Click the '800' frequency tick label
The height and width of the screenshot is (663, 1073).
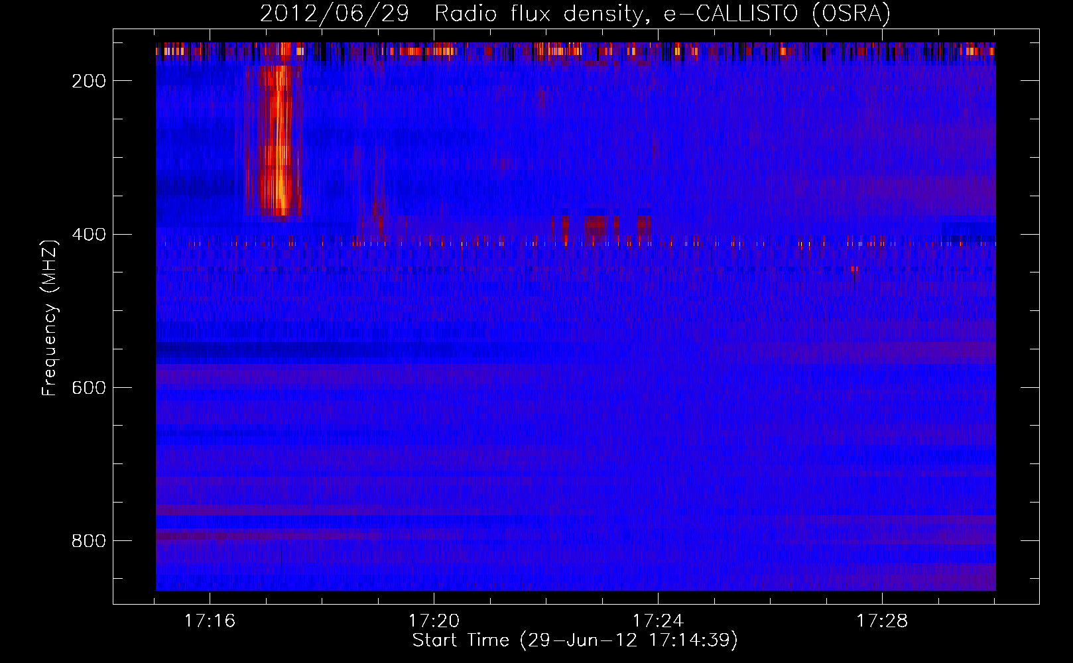(x=89, y=541)
